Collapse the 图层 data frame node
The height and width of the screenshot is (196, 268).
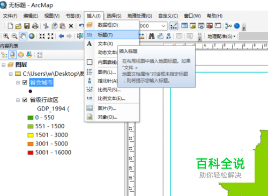tap(3, 65)
